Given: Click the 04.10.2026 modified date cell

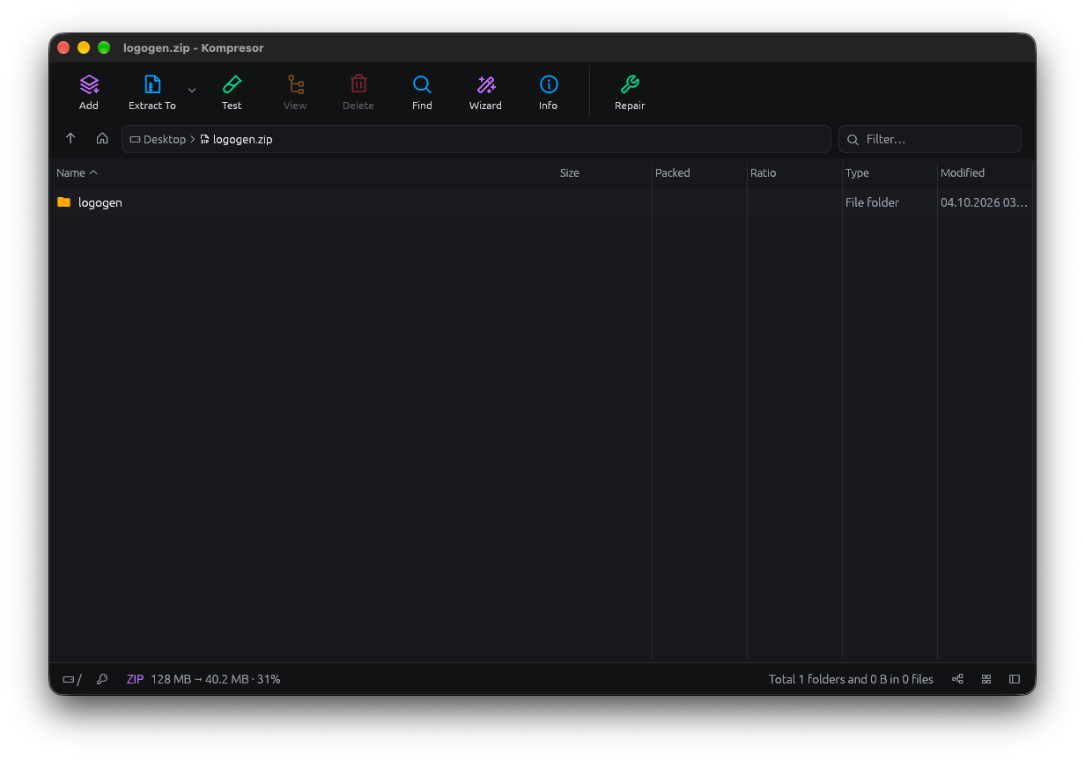Looking at the screenshot, I should tap(984, 202).
